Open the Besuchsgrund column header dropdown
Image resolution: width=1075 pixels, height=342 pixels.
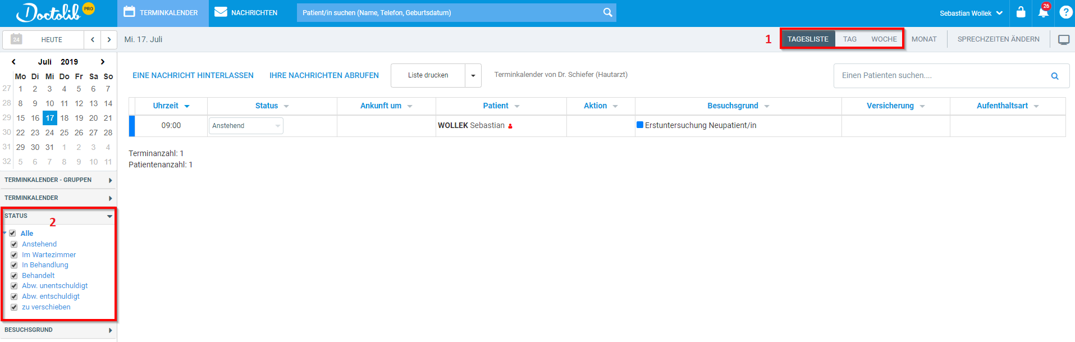pos(767,106)
